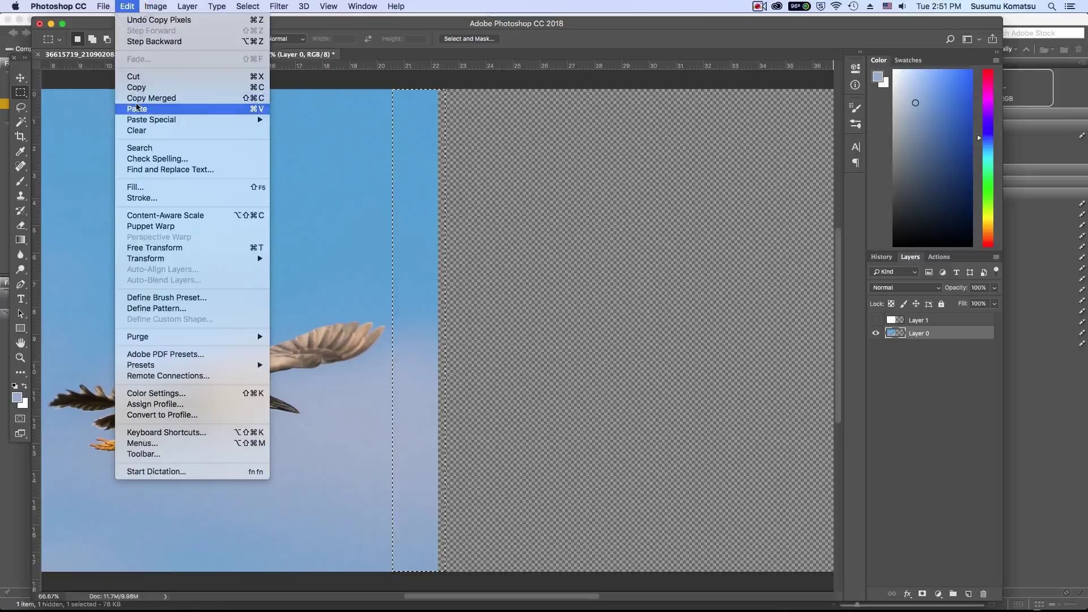This screenshot has width=1088, height=612.
Task: Choose Step Backward menu item
Action: (192, 41)
